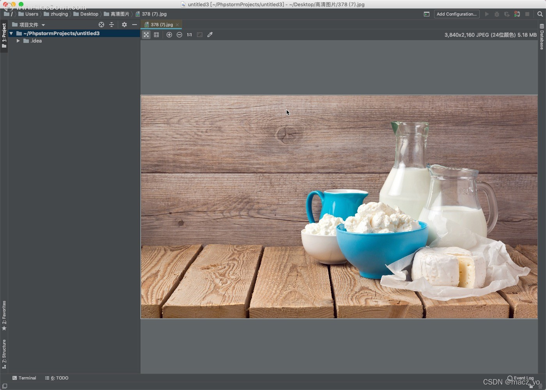Select the .idea folder row

click(x=74, y=41)
